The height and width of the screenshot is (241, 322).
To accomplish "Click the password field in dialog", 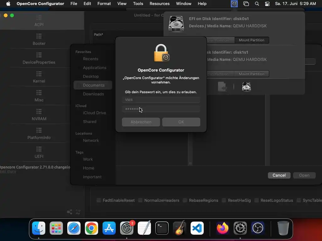I will point(161,109).
